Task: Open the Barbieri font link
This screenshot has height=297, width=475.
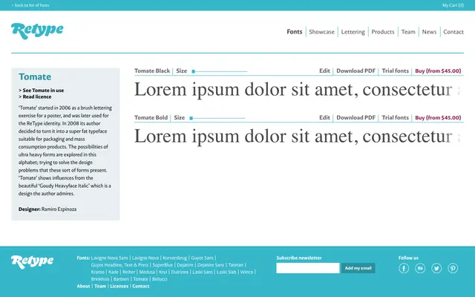Action: click(x=121, y=279)
